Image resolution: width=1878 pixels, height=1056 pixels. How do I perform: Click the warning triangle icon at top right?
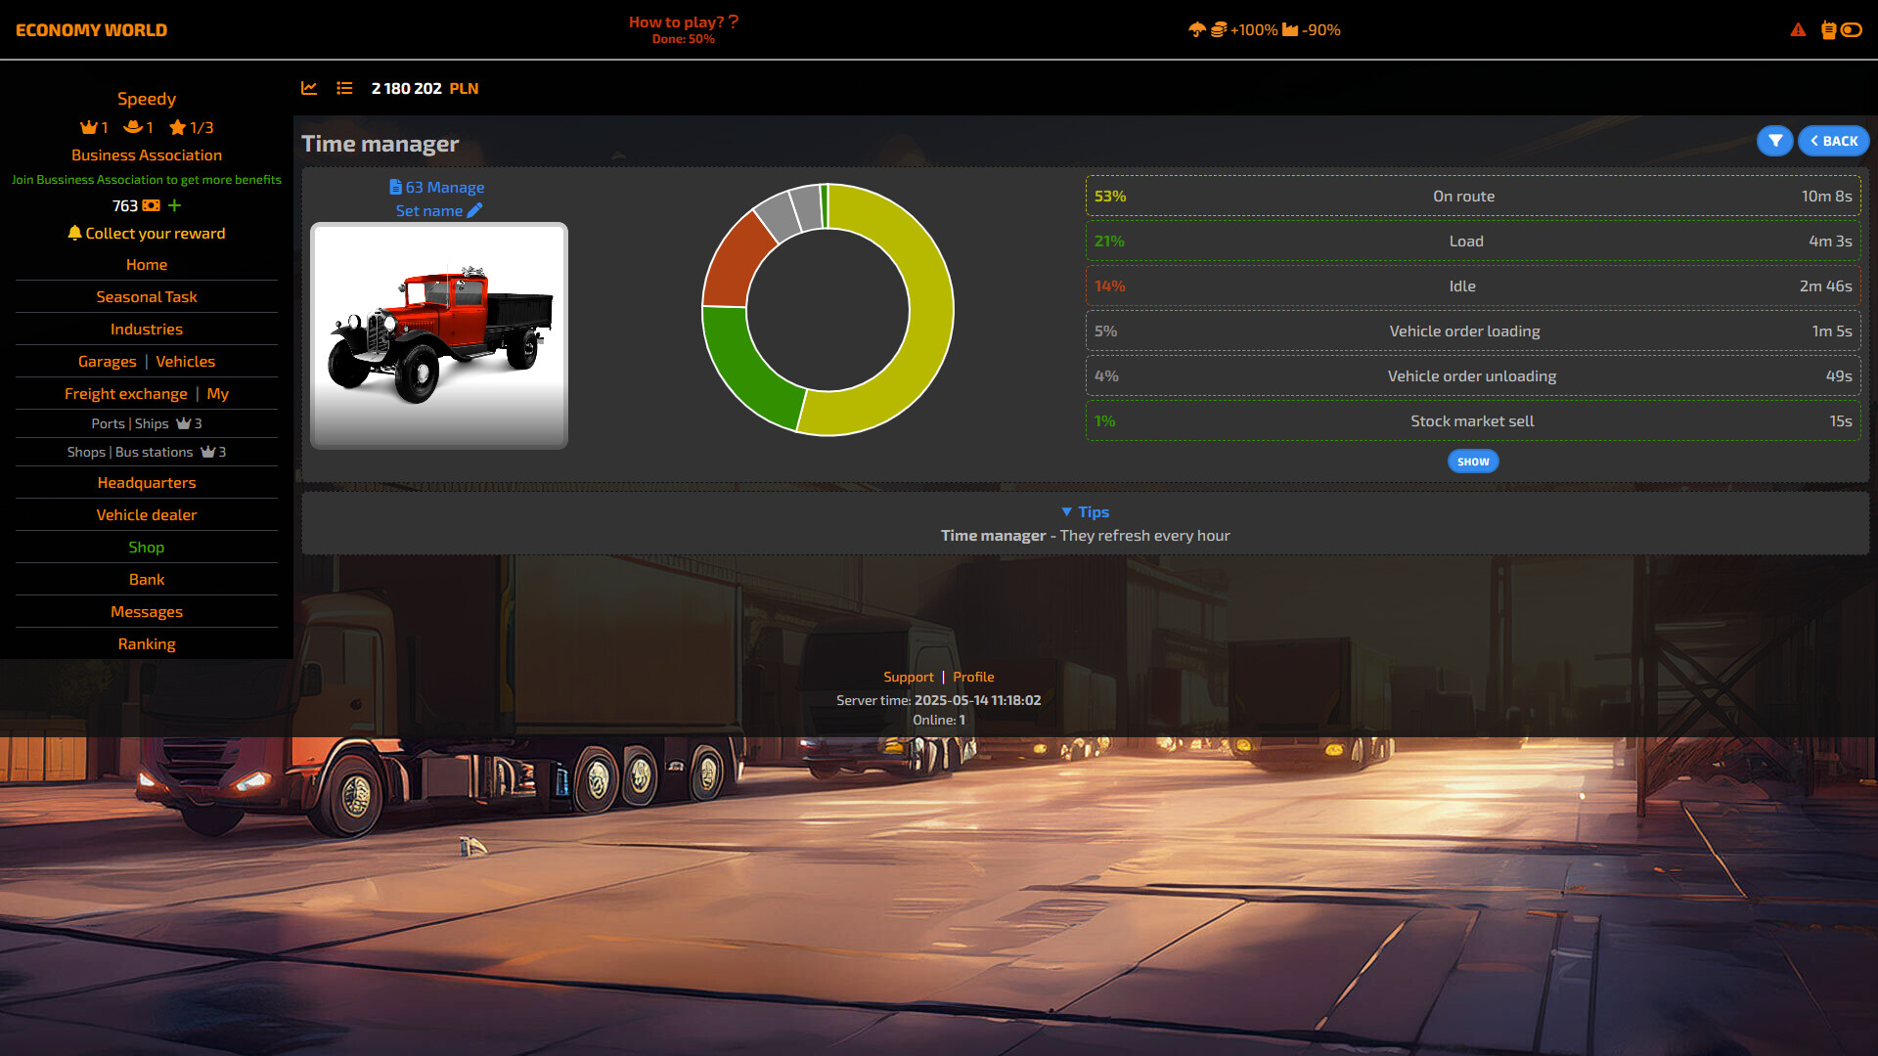coord(1798,30)
